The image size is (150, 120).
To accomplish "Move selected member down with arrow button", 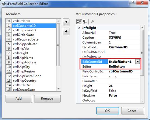I will [66, 31].
